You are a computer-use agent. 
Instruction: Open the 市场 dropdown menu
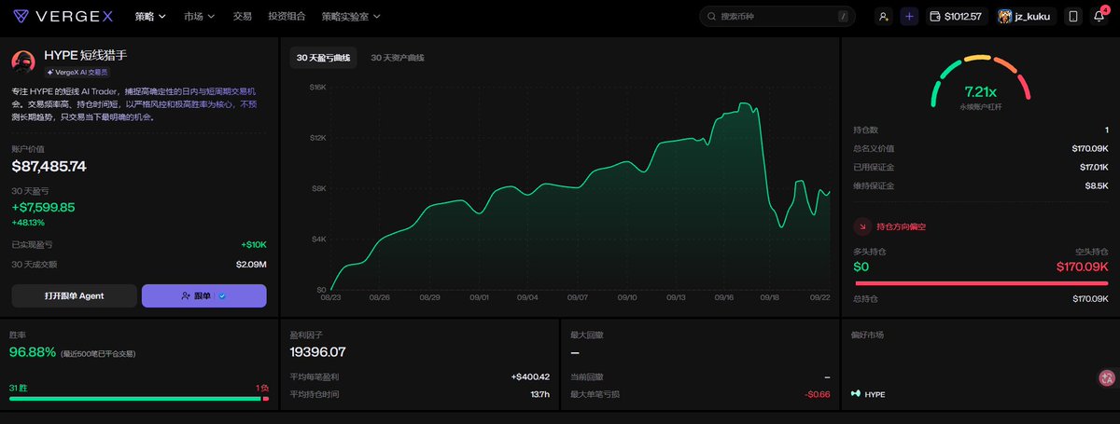[199, 17]
